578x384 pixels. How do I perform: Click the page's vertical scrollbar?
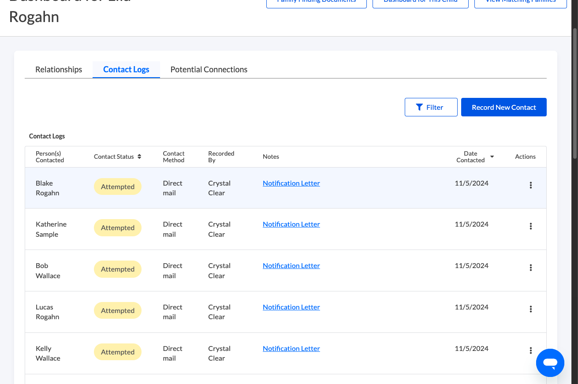click(x=574, y=93)
